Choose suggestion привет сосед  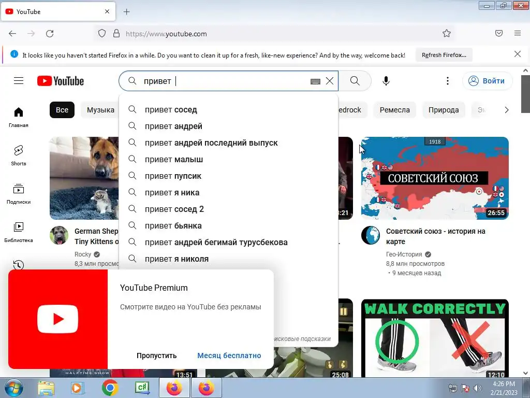[228, 110]
